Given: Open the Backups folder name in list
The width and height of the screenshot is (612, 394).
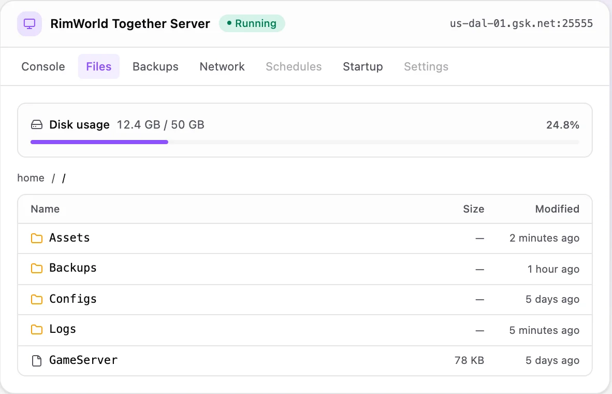Looking at the screenshot, I should (x=72, y=268).
